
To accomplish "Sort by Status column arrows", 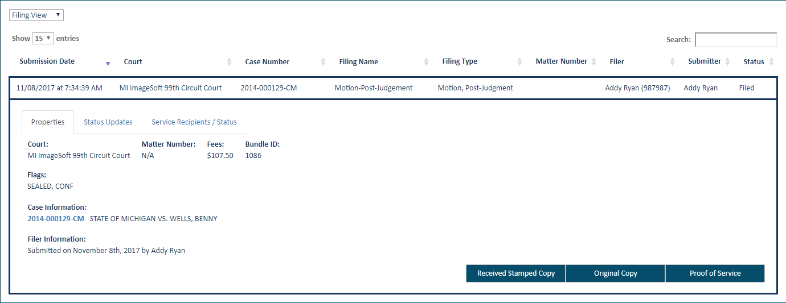I will pos(772,62).
